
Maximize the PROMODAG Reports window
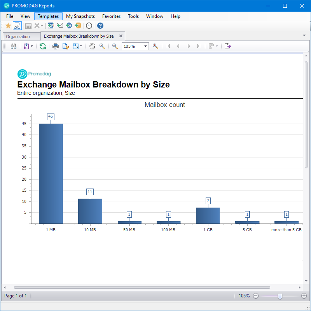[285, 6]
